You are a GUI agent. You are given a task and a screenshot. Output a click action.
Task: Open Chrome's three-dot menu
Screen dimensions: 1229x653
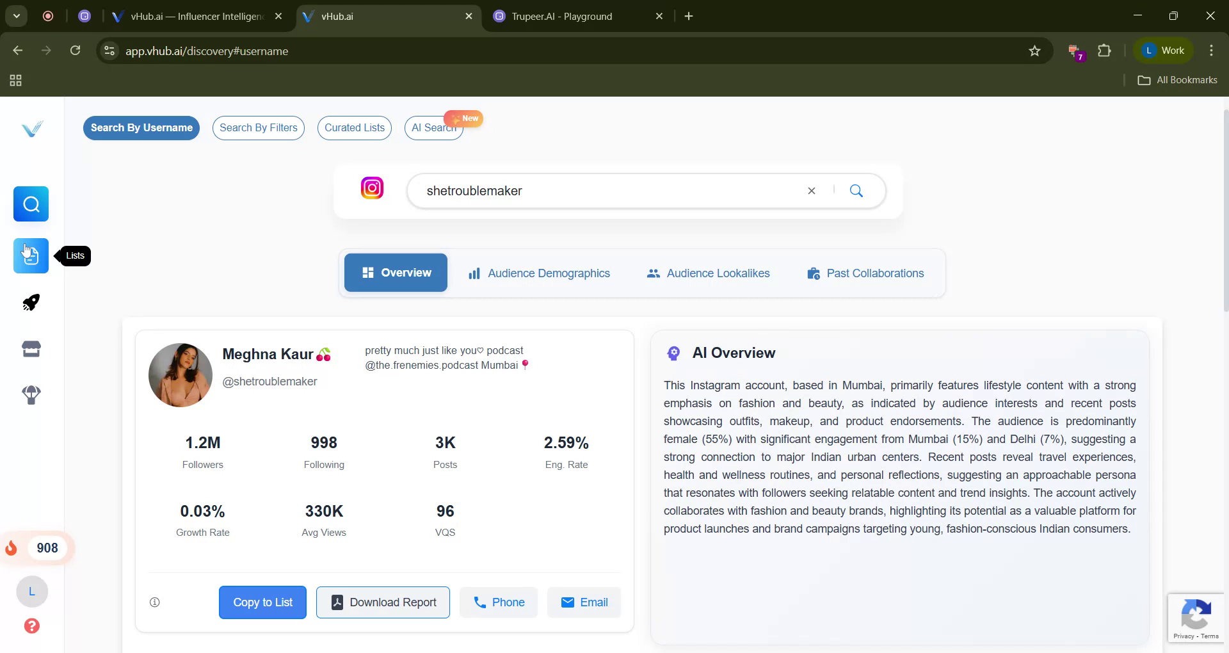tap(1211, 51)
